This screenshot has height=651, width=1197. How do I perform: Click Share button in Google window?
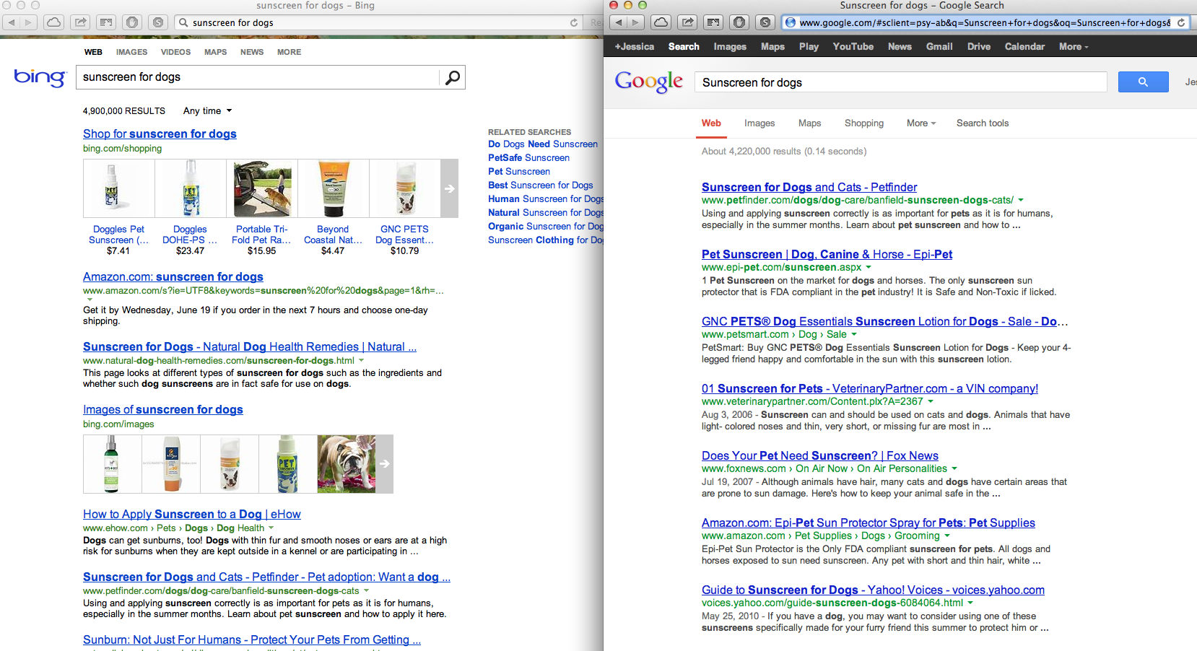pyautogui.click(x=687, y=22)
